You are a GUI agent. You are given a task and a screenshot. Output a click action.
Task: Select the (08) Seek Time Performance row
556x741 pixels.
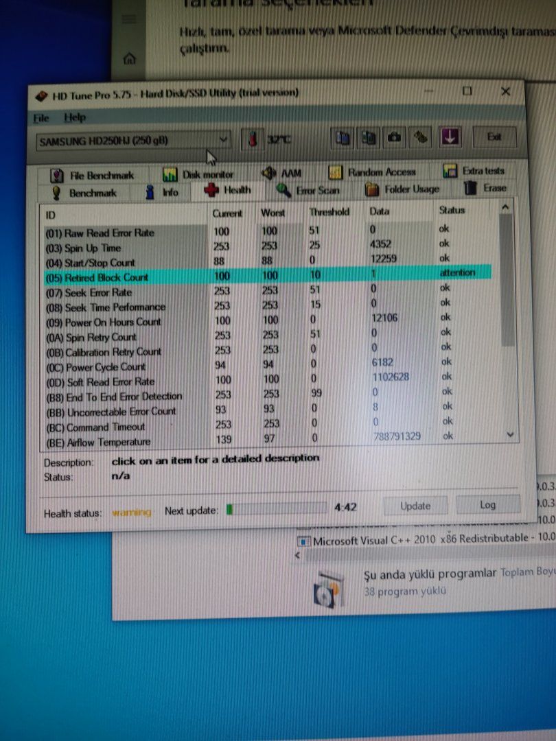coord(268,305)
